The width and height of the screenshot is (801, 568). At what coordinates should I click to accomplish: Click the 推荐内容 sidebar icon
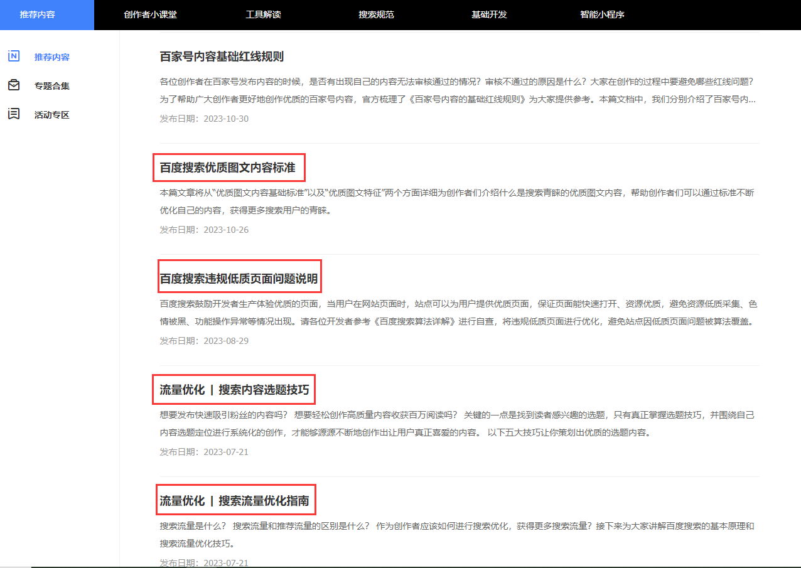(x=14, y=56)
